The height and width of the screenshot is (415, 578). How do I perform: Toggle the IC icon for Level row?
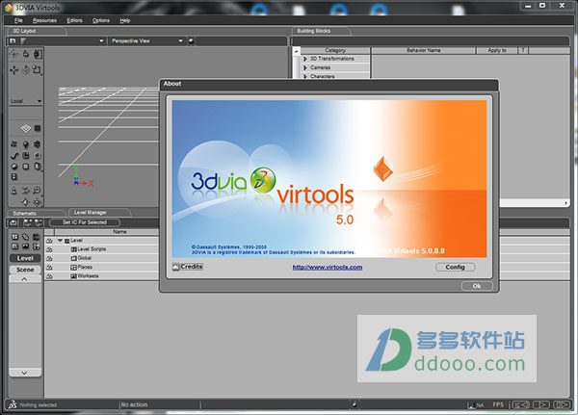(49, 241)
